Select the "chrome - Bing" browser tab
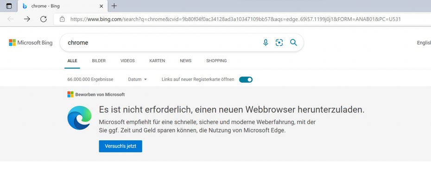The width and height of the screenshot is (431, 169). tap(63, 6)
